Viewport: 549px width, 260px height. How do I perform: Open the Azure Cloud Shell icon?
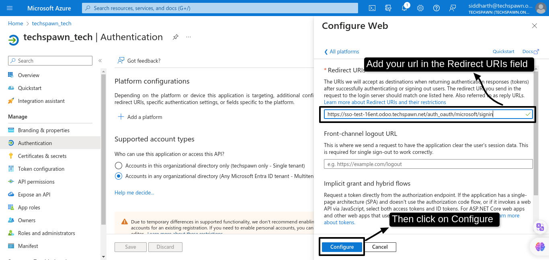pos(373,8)
